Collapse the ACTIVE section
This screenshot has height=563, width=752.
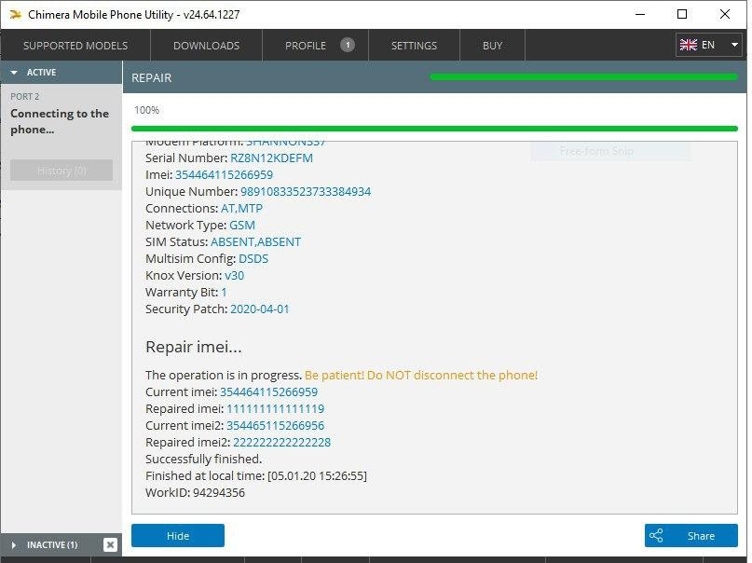point(14,73)
